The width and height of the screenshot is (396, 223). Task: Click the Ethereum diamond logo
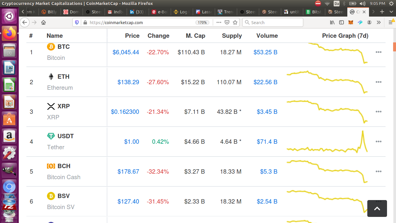click(x=51, y=77)
